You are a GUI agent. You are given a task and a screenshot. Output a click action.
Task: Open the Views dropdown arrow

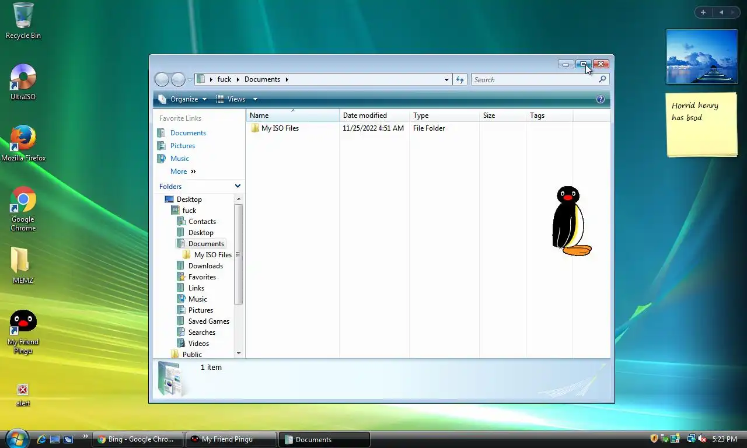pos(255,99)
